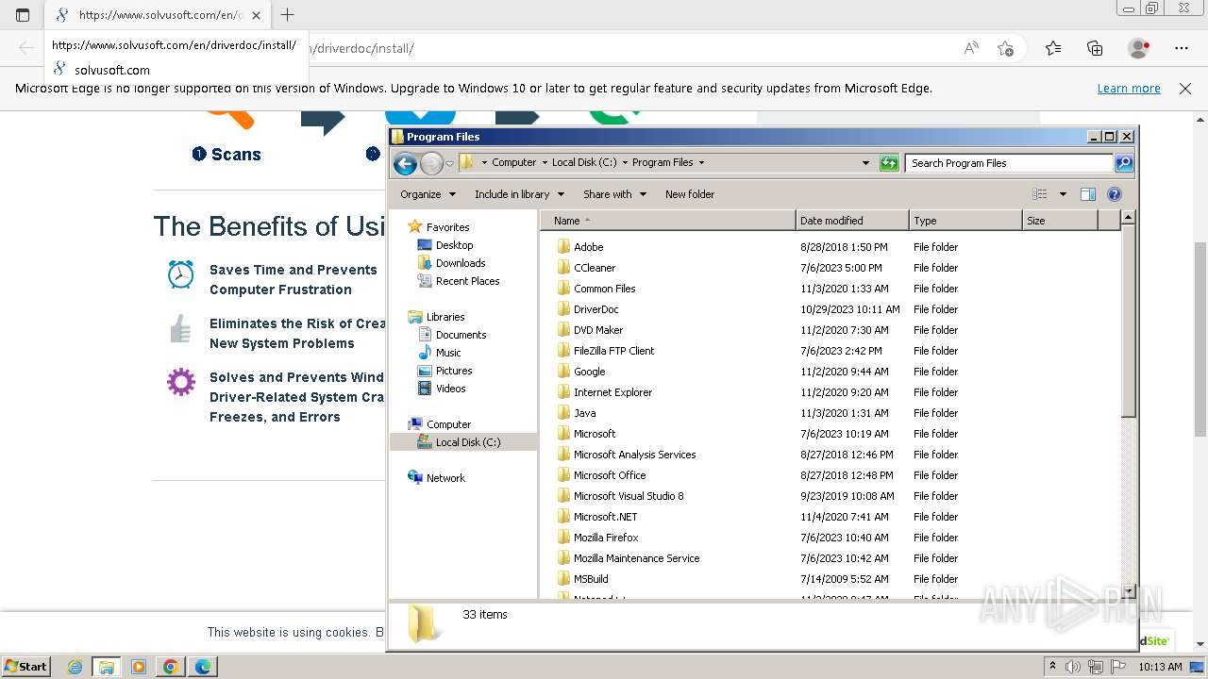1208x679 pixels.
Task: Open the Include in library menu
Action: tap(519, 194)
